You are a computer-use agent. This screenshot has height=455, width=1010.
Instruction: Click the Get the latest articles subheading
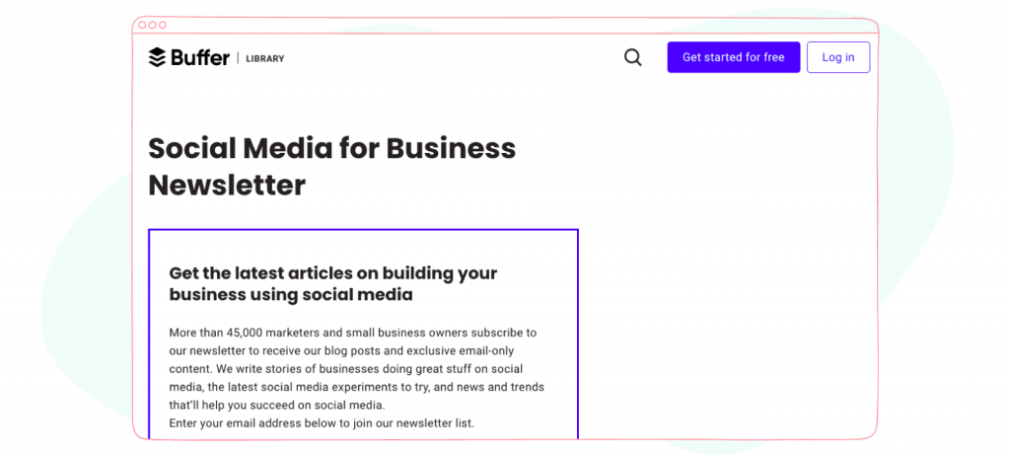click(x=333, y=283)
